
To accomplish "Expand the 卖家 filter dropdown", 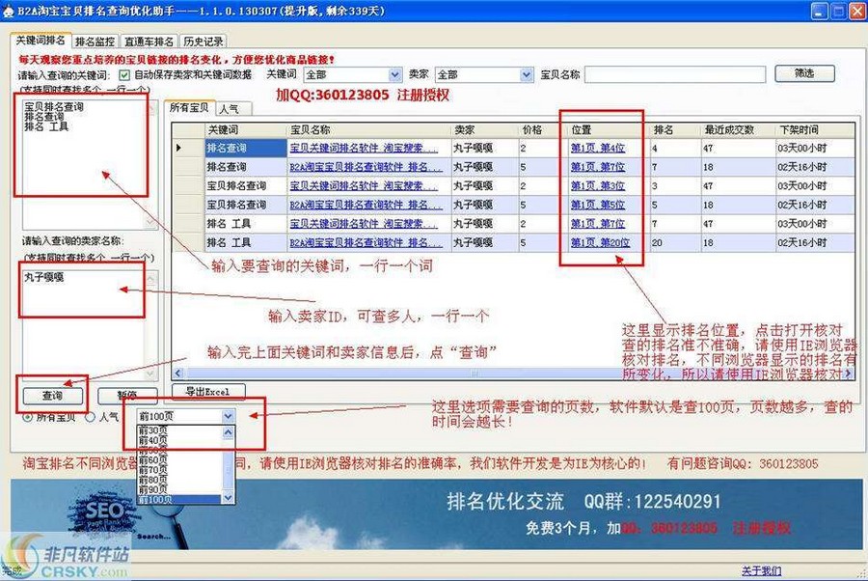I will tap(527, 74).
